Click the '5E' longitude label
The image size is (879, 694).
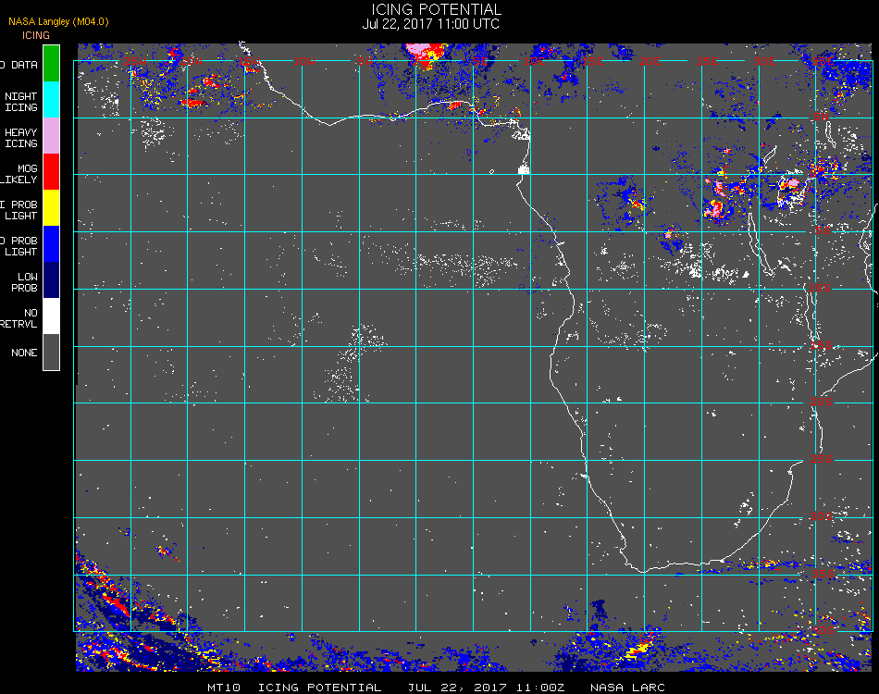coord(480,61)
